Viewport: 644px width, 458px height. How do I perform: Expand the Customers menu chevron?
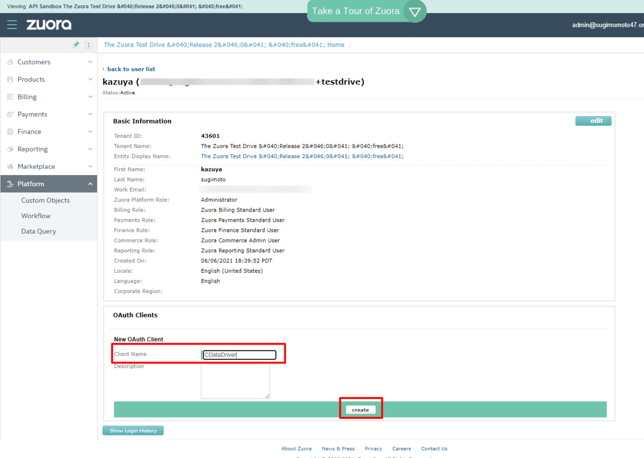point(90,62)
